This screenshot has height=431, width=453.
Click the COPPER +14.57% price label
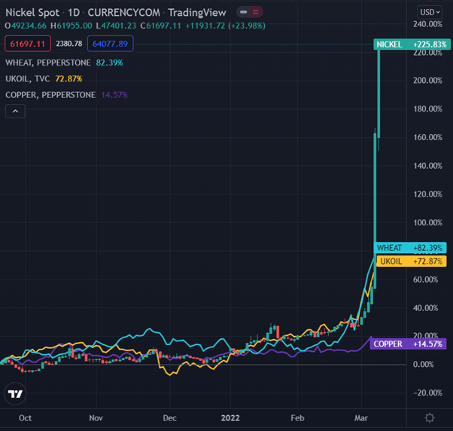[408, 344]
